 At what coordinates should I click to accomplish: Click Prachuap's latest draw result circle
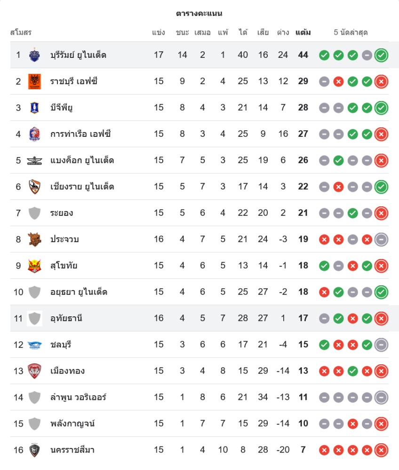381,239
